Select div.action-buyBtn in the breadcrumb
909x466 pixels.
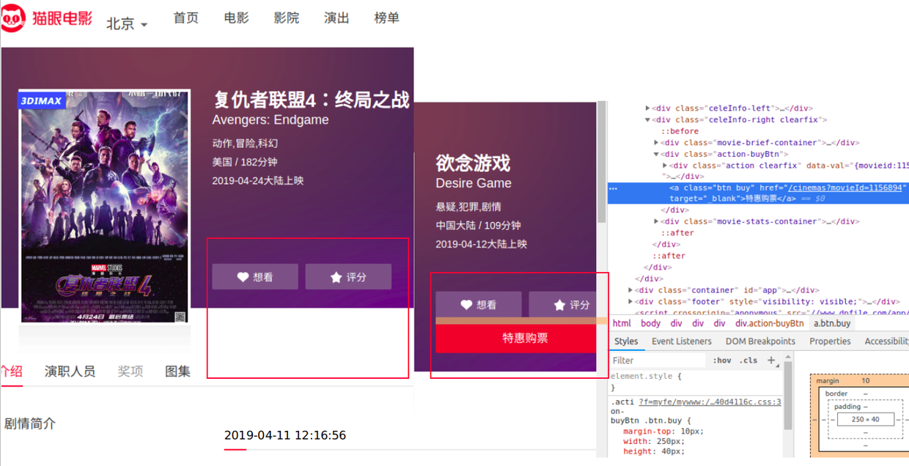coord(770,323)
